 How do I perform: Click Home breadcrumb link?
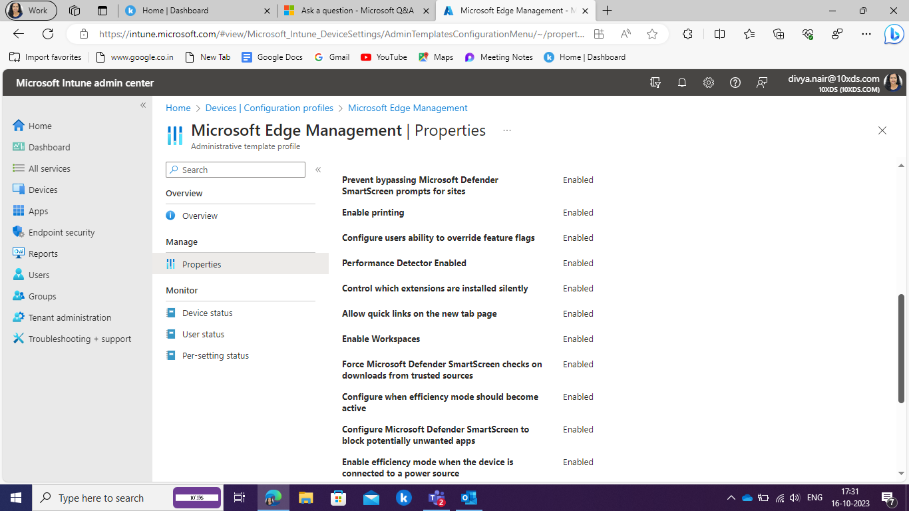click(178, 108)
